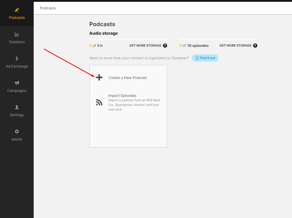Image resolution: width=292 pixels, height=218 pixels.
Task: Click GET MORE STORAGE for audio hours
Action: tap(145, 46)
